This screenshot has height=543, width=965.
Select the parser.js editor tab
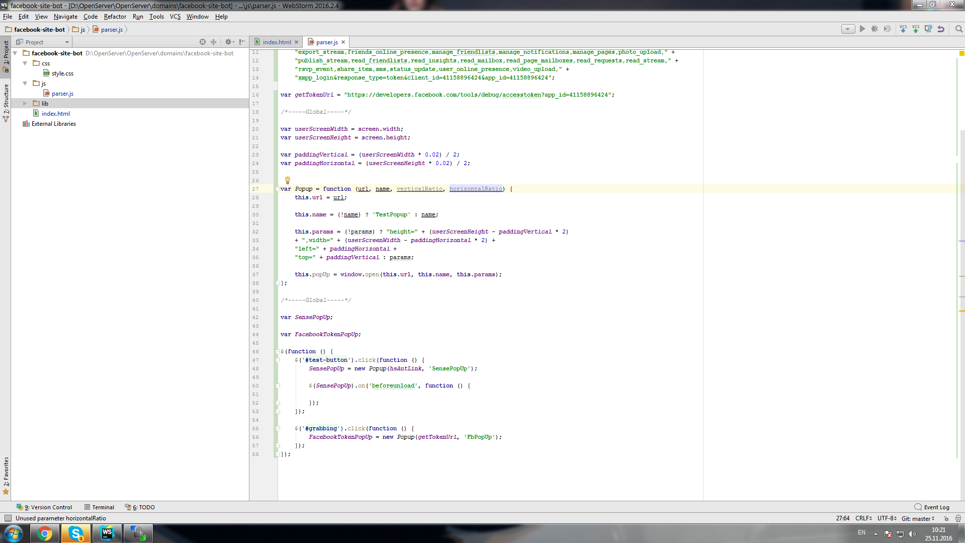click(327, 42)
